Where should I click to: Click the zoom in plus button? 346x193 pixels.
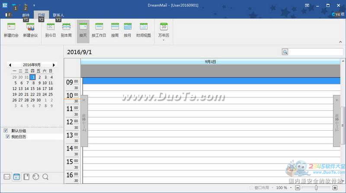tap(335, 188)
